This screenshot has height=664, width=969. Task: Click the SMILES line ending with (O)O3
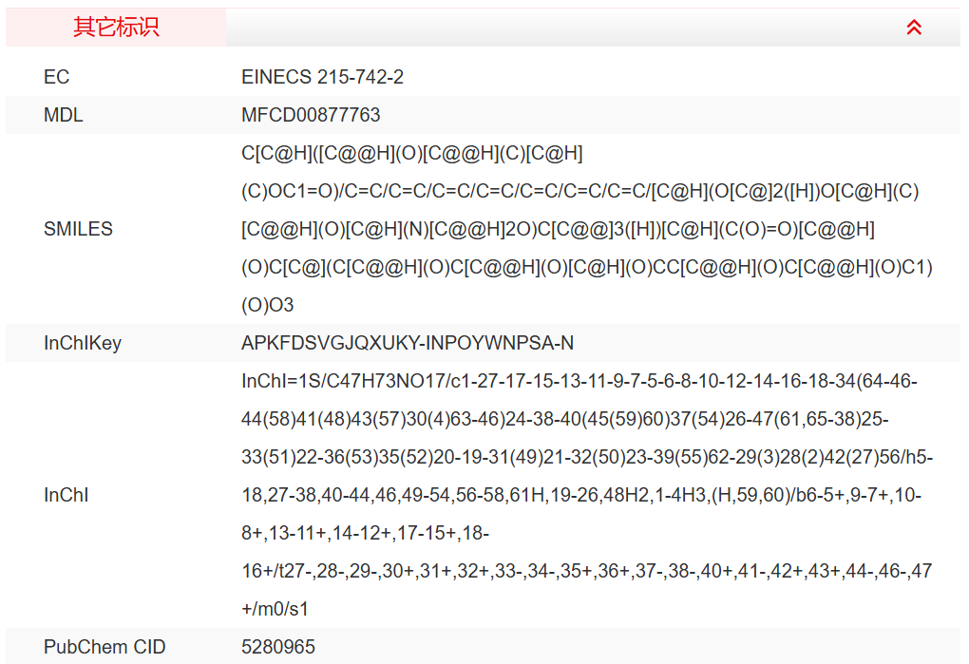(268, 305)
